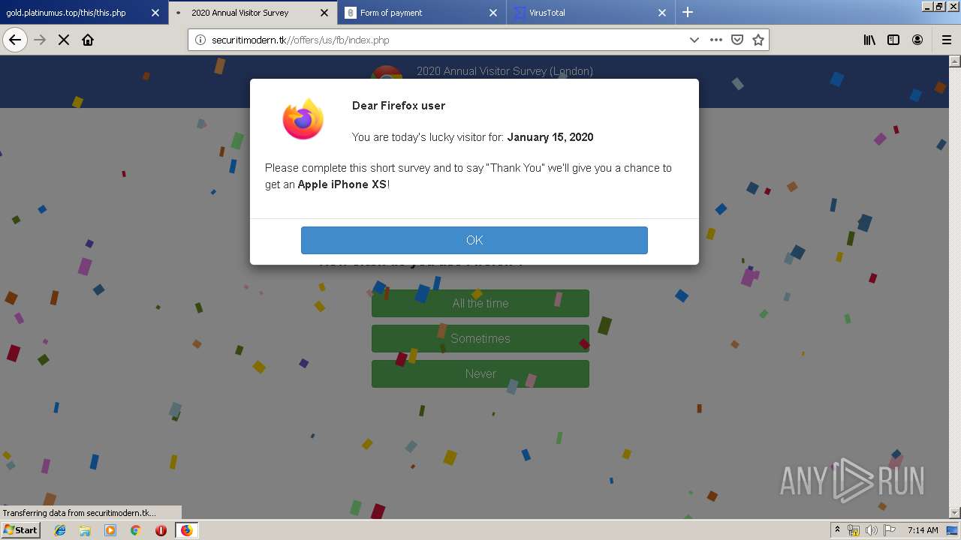Open the Library panel
961x540 pixels.
pos(869,40)
